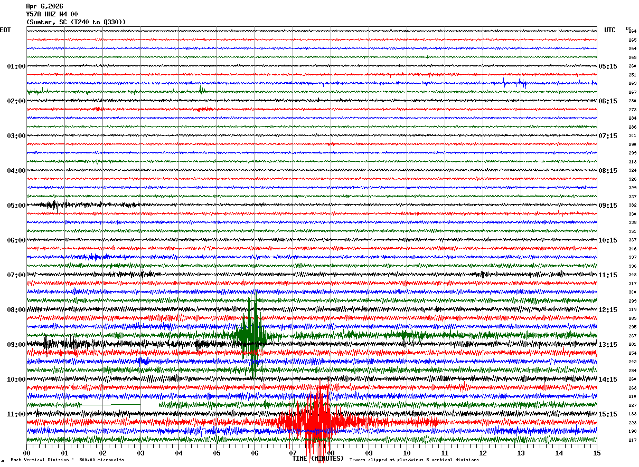The width and height of the screenshot is (639, 467).
Task: Click the large green seismic event burst
Action: tap(252, 335)
